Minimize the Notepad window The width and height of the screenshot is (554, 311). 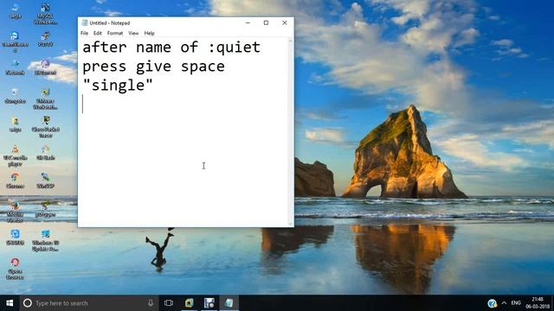point(248,22)
